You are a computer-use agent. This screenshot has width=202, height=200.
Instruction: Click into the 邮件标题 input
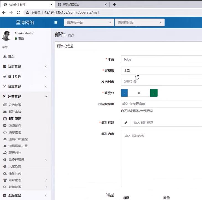coord(166,123)
